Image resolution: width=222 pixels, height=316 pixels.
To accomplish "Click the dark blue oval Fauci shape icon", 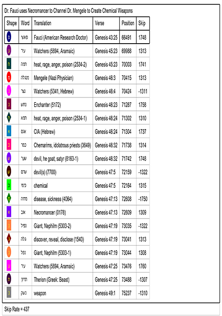I will (9, 37).
